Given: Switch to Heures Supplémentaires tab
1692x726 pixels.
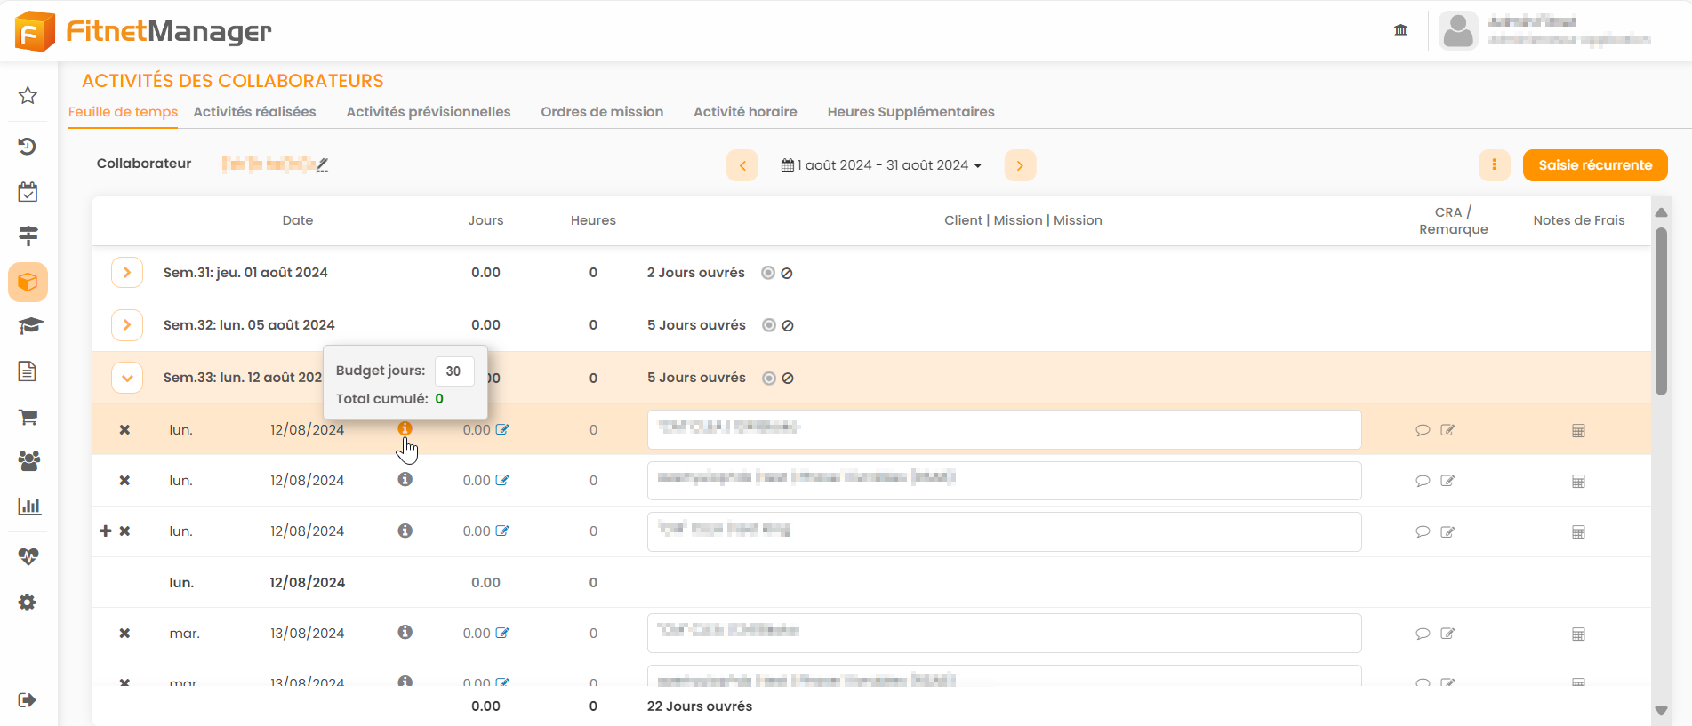Looking at the screenshot, I should click(x=910, y=112).
